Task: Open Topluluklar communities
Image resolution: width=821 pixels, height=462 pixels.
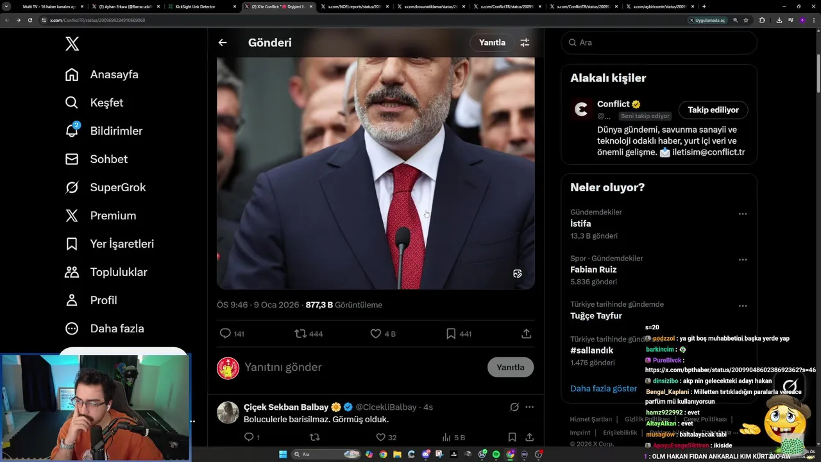Action: coord(106,272)
